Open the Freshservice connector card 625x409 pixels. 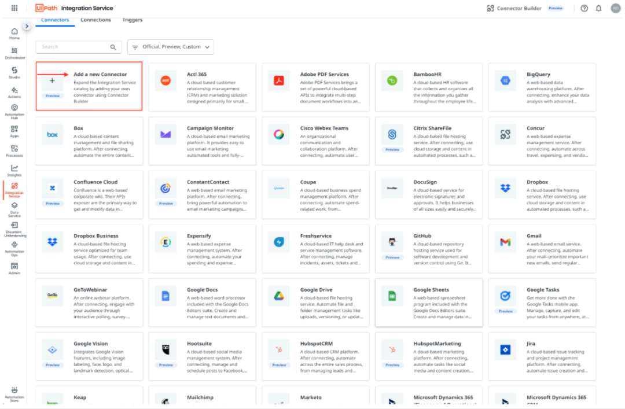click(x=316, y=248)
